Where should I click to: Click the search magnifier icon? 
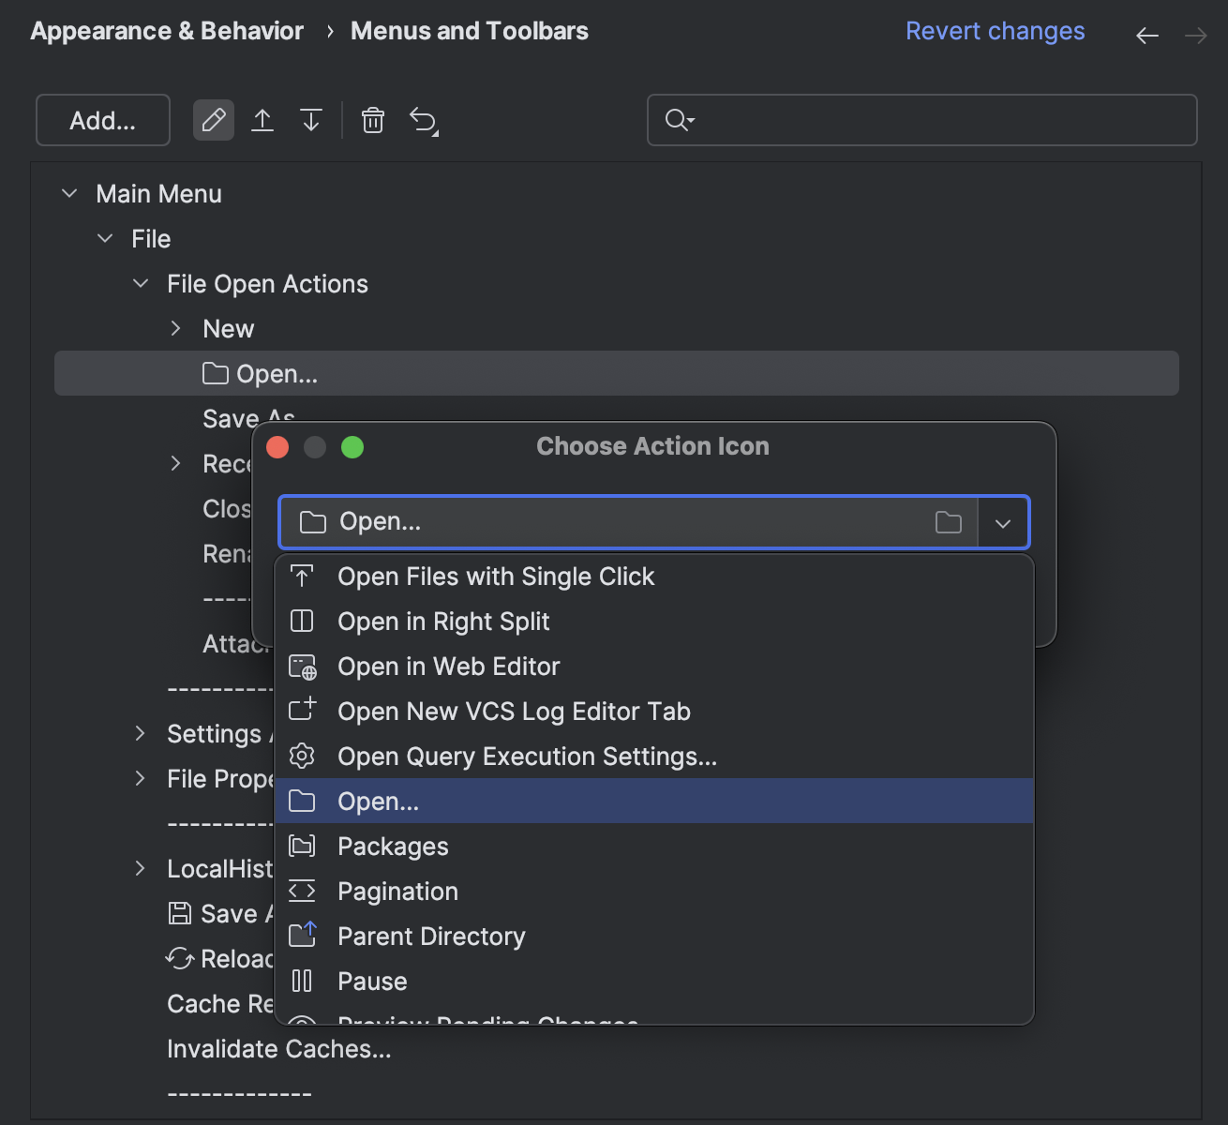click(679, 120)
